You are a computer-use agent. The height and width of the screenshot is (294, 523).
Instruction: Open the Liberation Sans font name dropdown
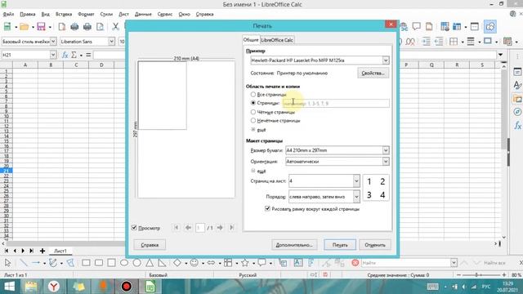(111, 42)
